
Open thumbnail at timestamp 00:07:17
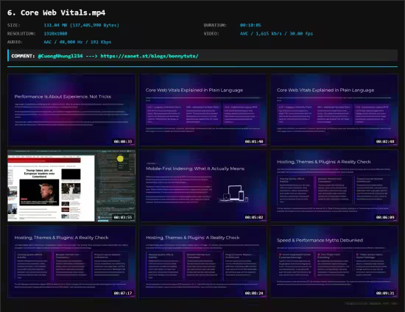tap(71, 261)
